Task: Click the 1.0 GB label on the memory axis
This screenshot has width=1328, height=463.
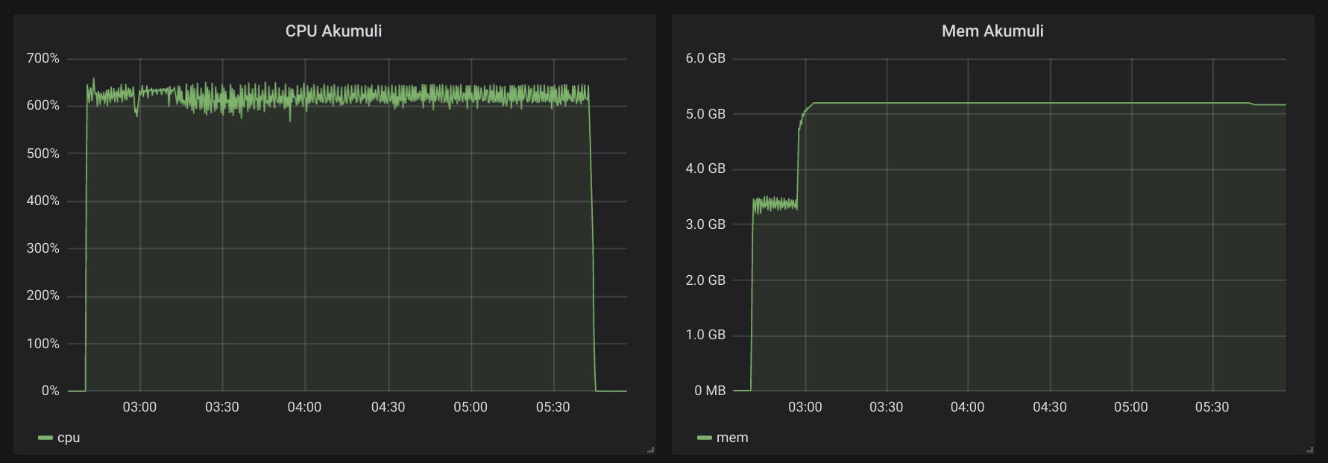Action: click(705, 335)
